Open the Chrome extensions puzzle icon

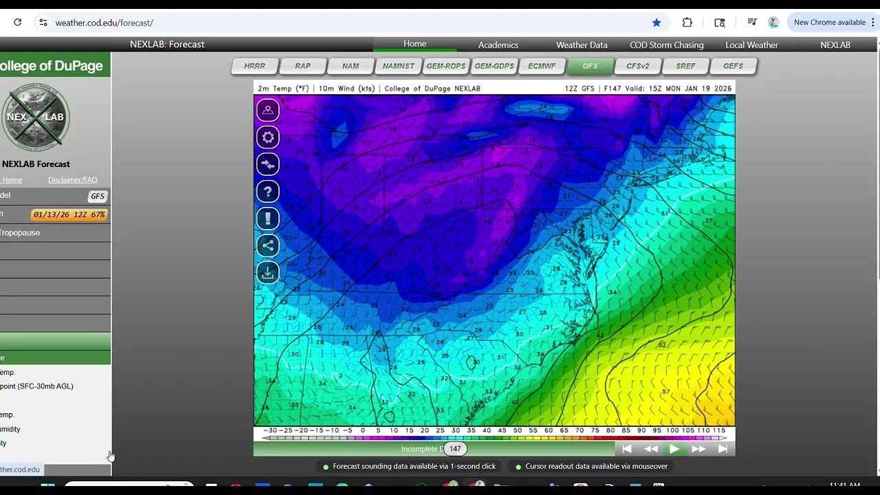tap(687, 23)
